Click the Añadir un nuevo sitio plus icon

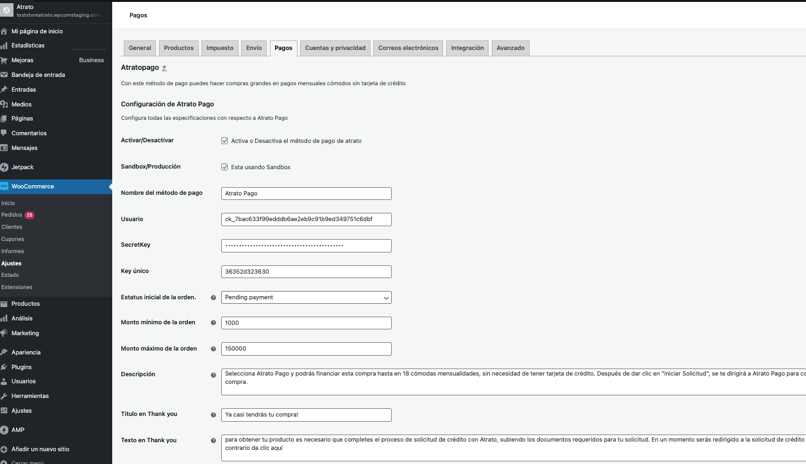4,449
